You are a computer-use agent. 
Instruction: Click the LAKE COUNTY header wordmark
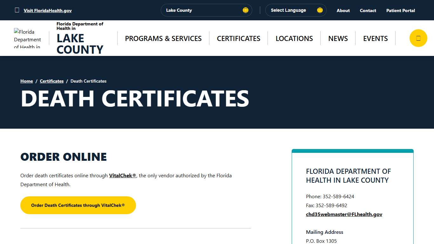pyautogui.click(x=80, y=44)
